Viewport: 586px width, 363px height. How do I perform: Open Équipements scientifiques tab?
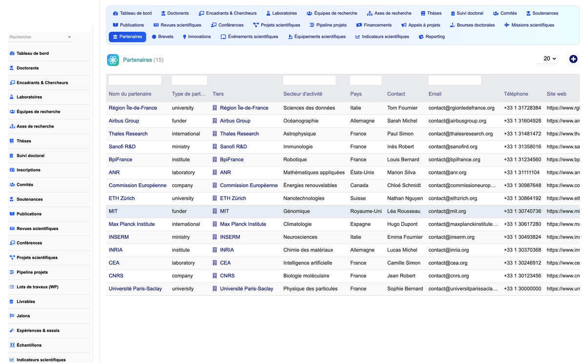pos(316,37)
